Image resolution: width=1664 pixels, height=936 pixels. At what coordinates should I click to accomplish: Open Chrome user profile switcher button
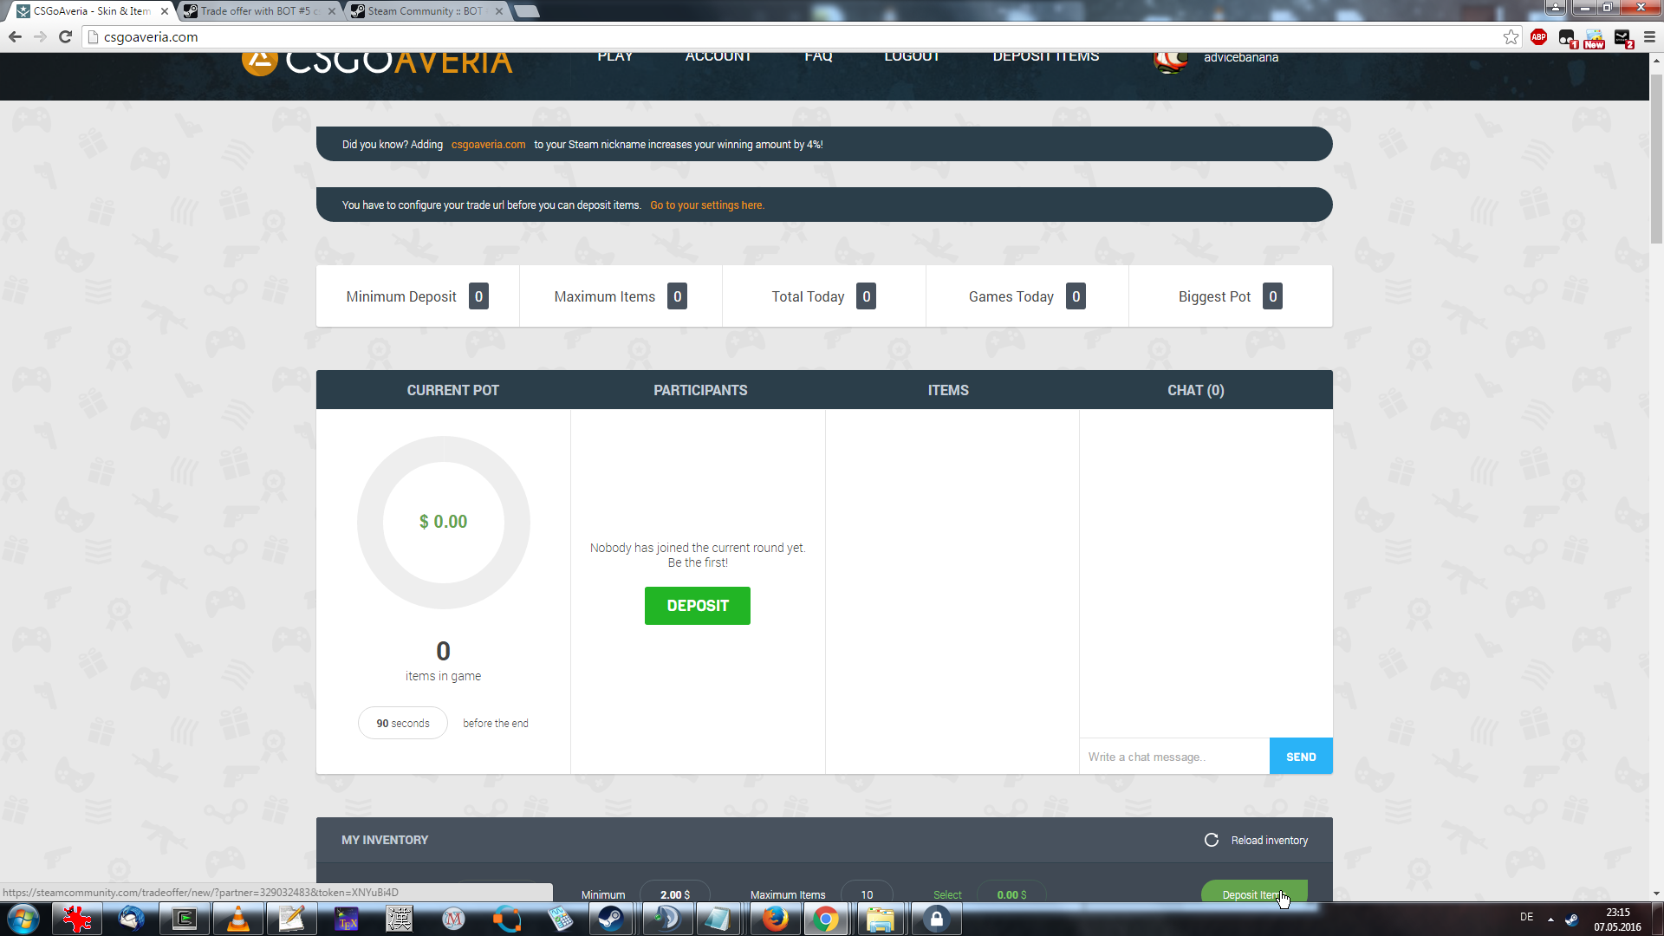(1555, 8)
